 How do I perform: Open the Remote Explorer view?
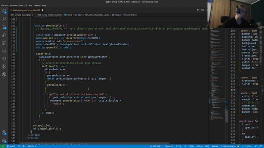click(x=4, y=51)
